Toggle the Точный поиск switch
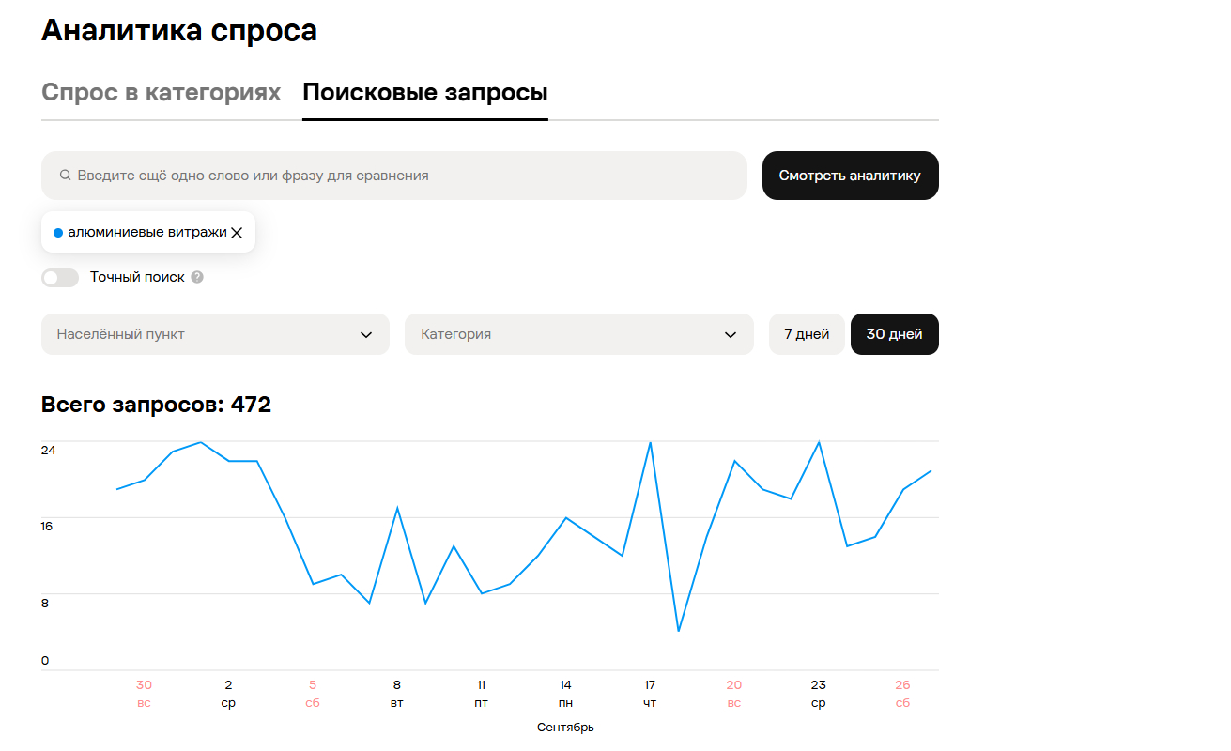This screenshot has height=751, width=1231. (60, 278)
